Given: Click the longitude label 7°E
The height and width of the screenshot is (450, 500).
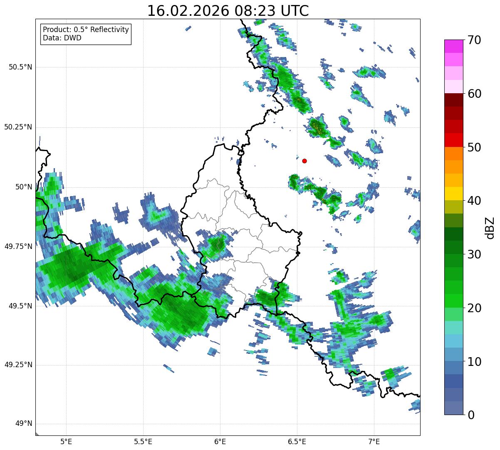Looking at the screenshot, I should coord(374,441).
